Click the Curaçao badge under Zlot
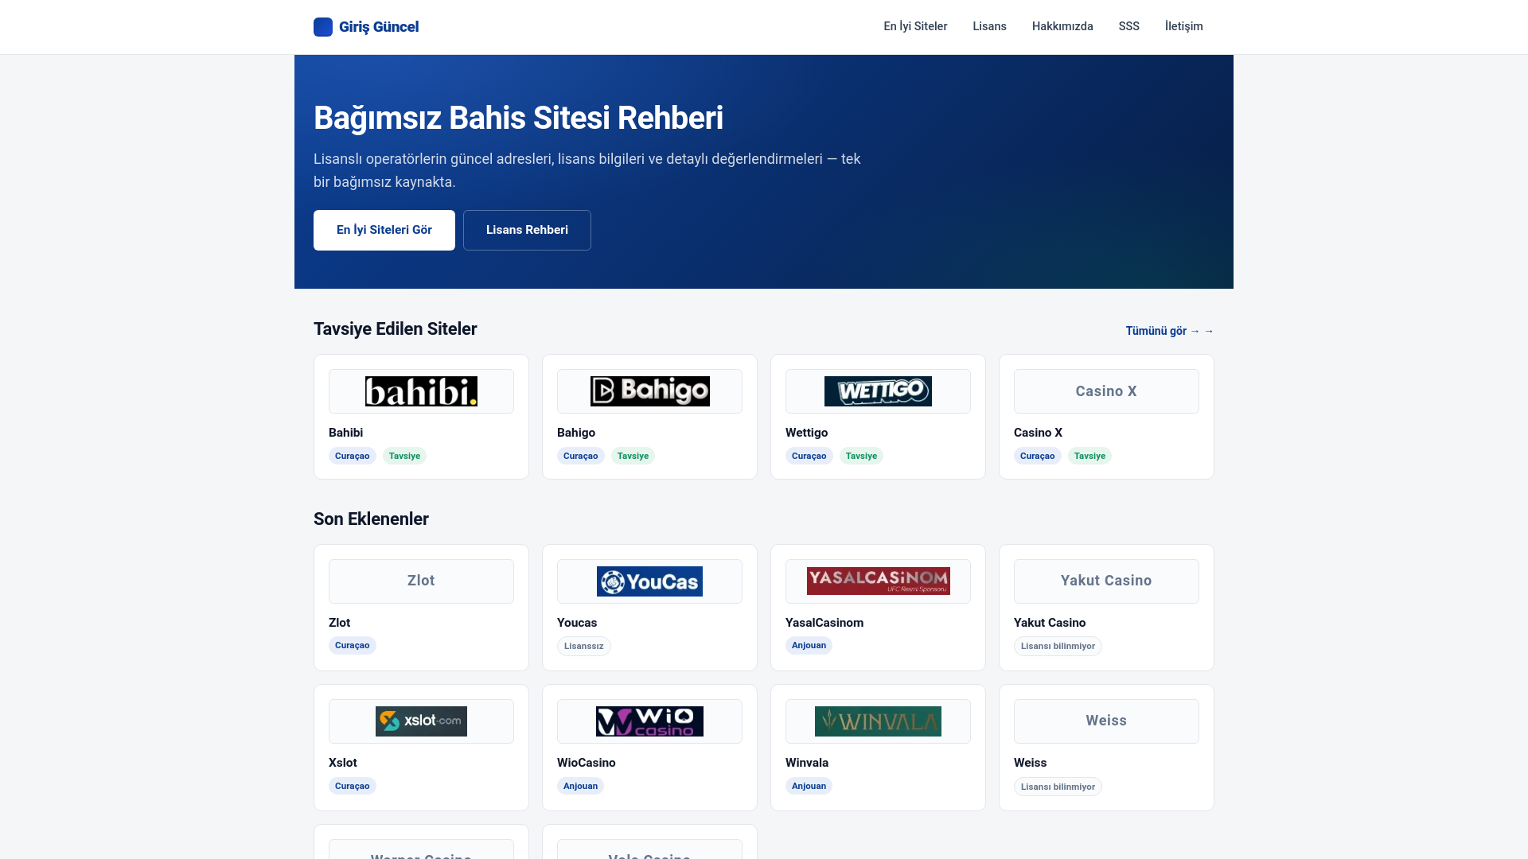Viewport: 1528px width, 859px height. 352,645
